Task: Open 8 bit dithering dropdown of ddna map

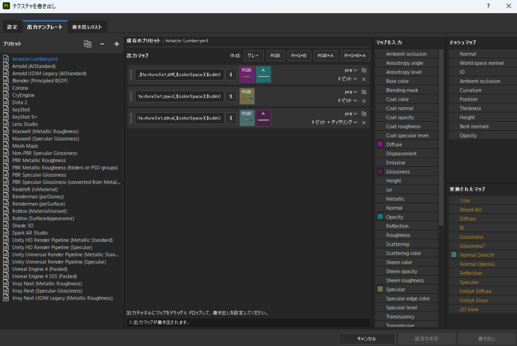Action: click(334, 122)
